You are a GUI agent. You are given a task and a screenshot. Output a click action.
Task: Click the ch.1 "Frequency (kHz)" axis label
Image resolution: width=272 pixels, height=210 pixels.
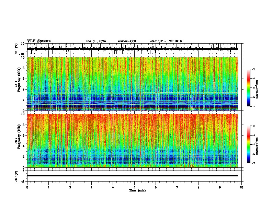coord(19,80)
